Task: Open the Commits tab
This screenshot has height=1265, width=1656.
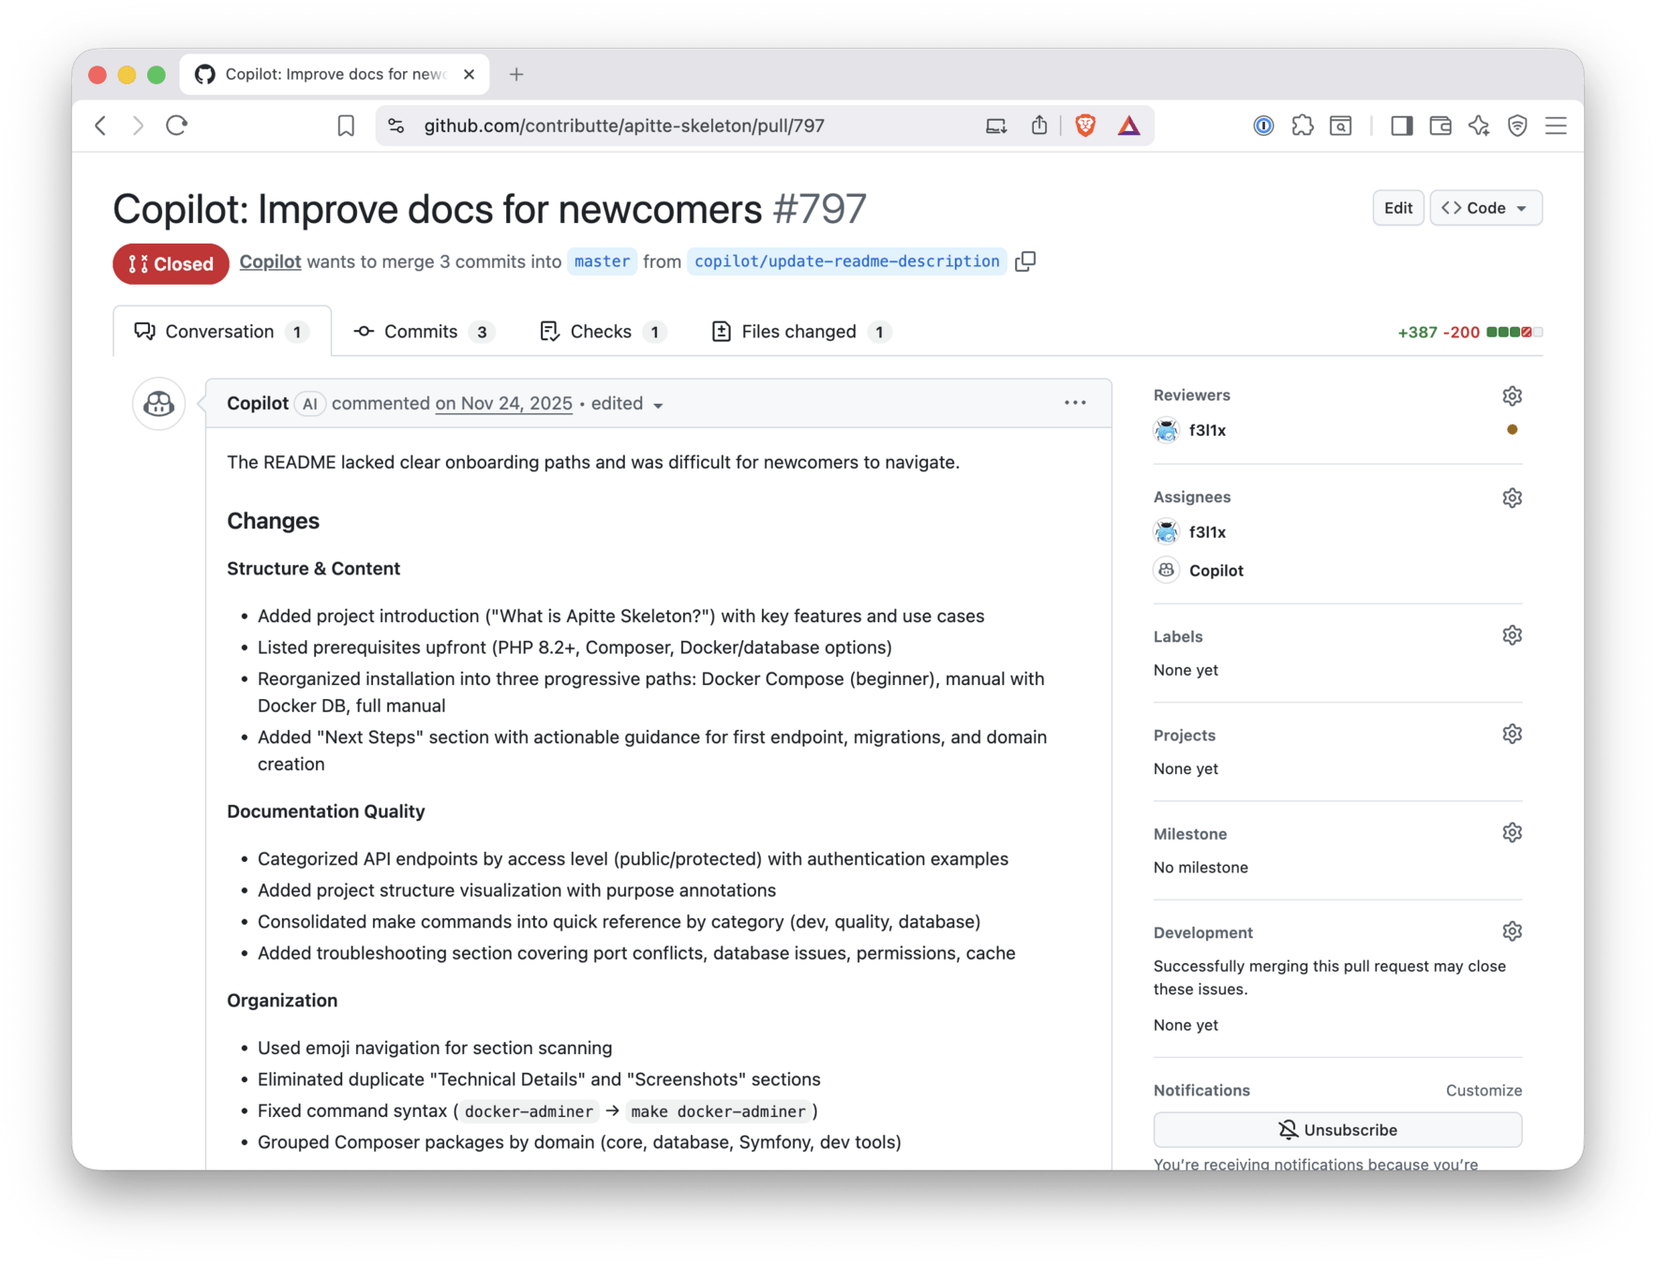Action: [424, 332]
